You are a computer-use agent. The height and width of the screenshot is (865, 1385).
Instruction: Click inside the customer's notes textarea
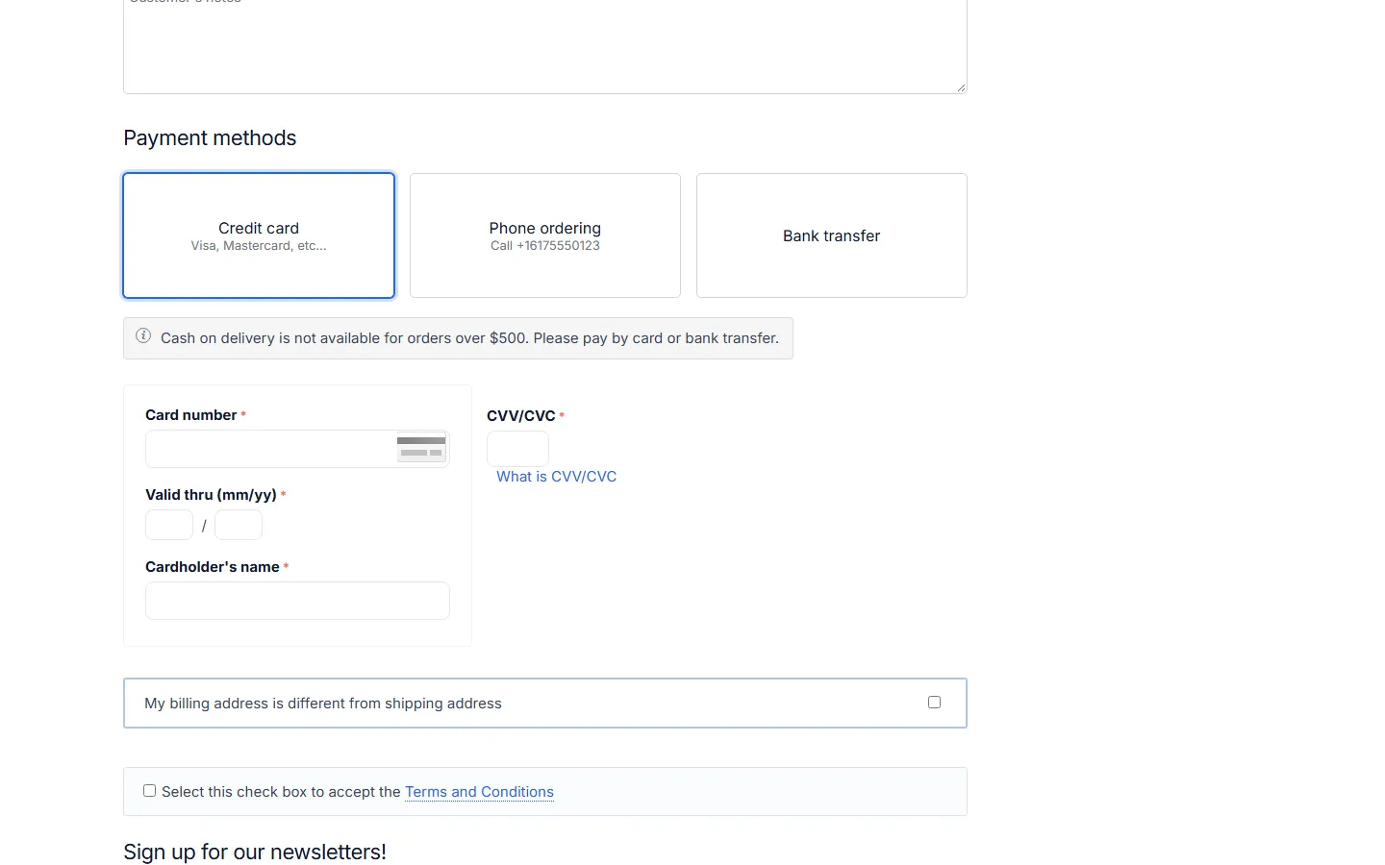click(x=545, y=46)
